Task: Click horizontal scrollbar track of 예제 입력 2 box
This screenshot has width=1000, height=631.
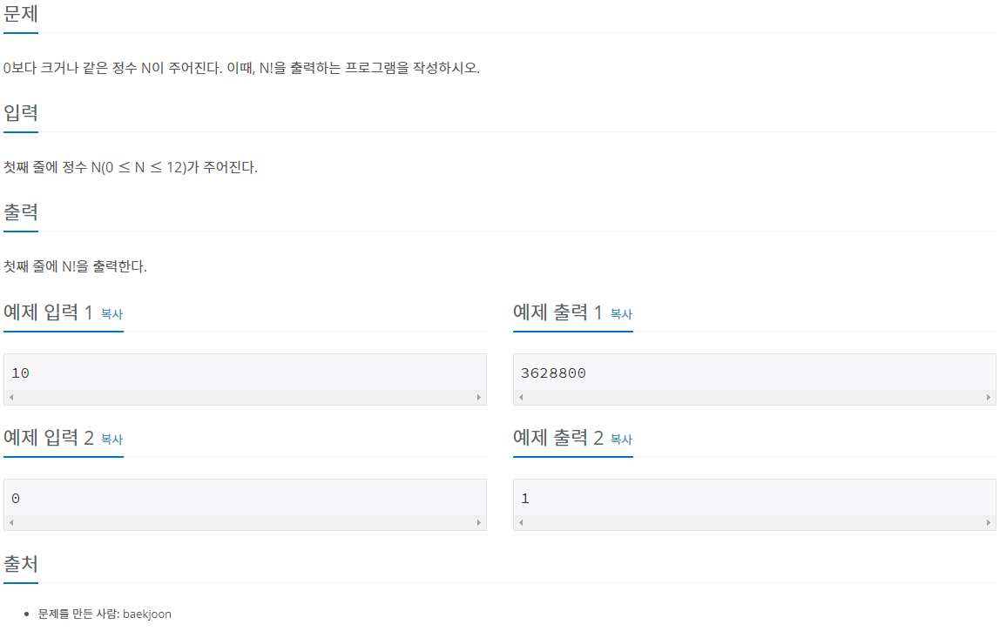Action: (x=245, y=523)
